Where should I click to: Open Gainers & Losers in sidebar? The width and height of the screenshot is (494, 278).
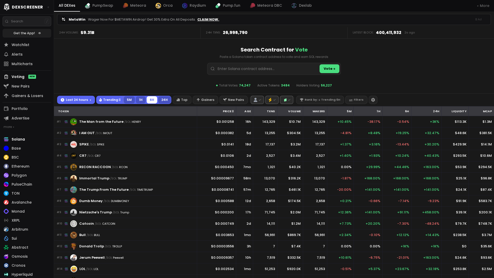(27, 96)
